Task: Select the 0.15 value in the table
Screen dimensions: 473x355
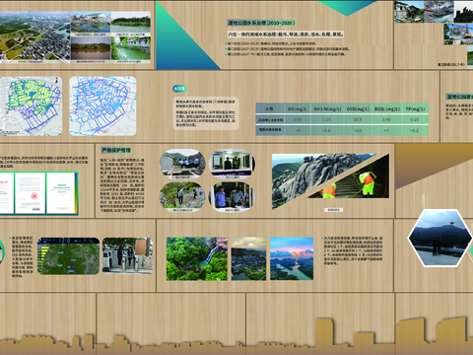Action: 415,119
